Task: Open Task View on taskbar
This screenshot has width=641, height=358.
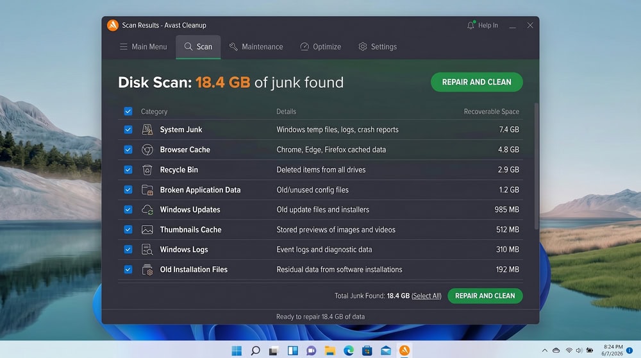Action: tap(274, 351)
